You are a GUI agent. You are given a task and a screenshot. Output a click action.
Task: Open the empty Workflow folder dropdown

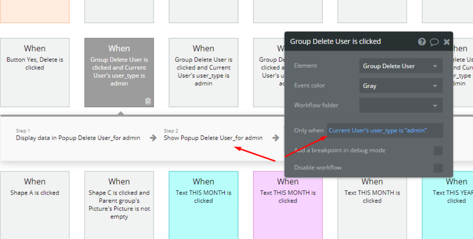401,105
